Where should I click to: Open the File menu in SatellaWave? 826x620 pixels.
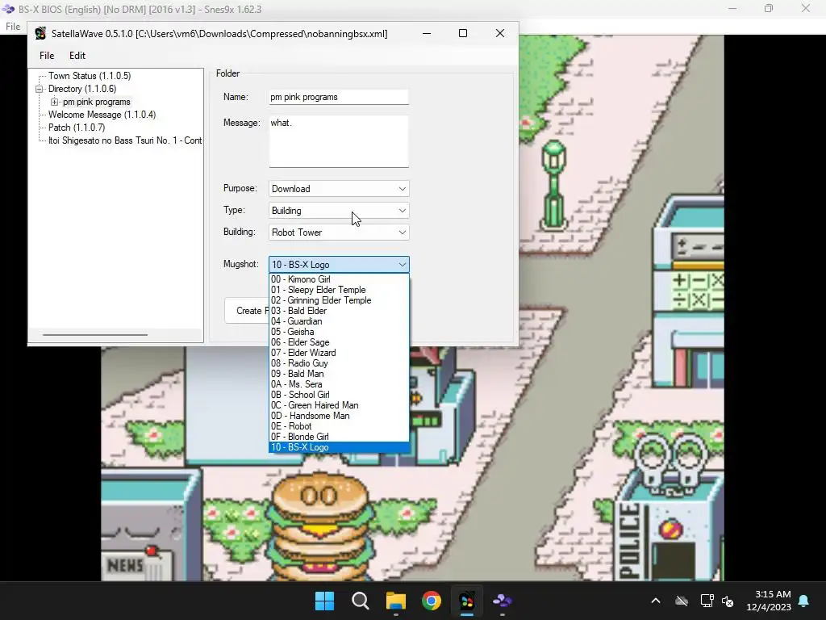tap(46, 56)
